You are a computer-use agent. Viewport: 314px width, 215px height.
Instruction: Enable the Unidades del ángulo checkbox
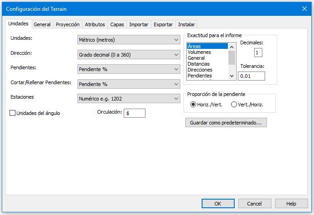coord(13,113)
